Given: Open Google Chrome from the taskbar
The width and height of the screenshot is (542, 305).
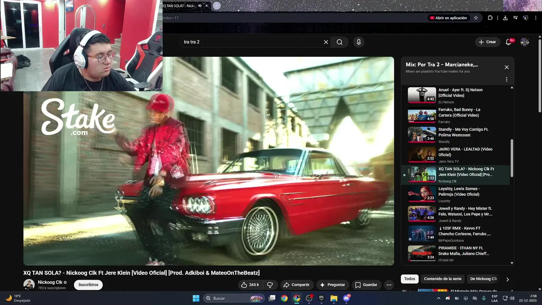Looking at the screenshot, I should tap(284, 298).
